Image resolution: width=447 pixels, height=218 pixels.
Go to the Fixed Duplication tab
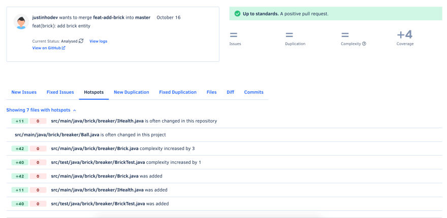178,92
